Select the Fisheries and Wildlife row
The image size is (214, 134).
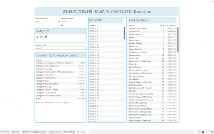point(152,52)
